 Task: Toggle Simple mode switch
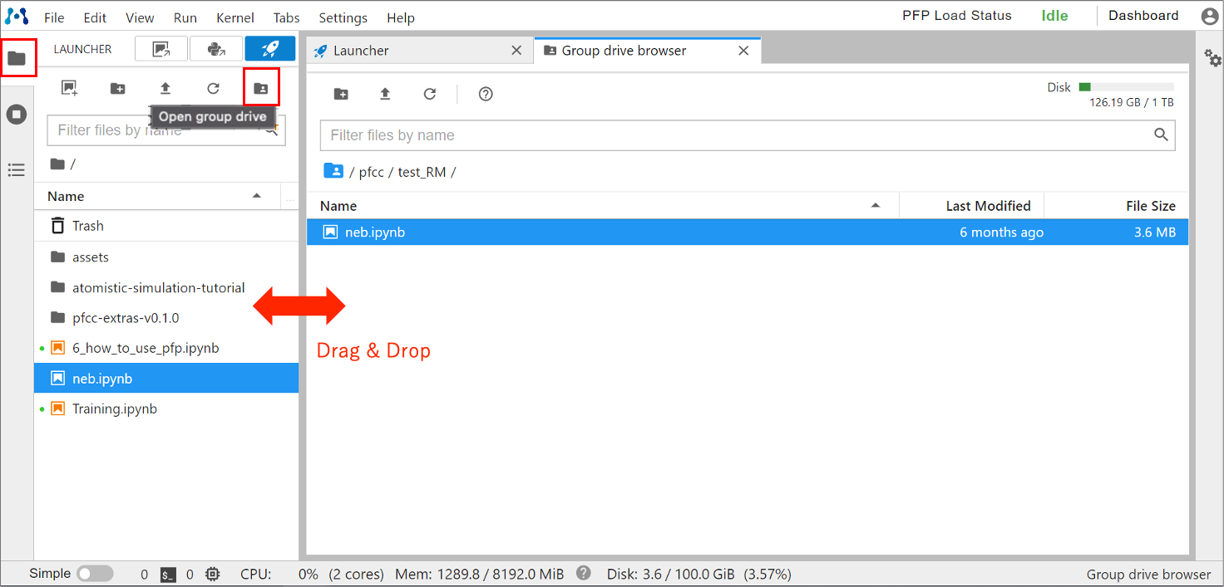(95, 574)
